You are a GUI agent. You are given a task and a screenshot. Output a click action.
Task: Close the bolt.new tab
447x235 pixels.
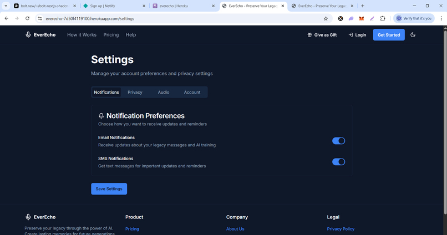pos(75,6)
